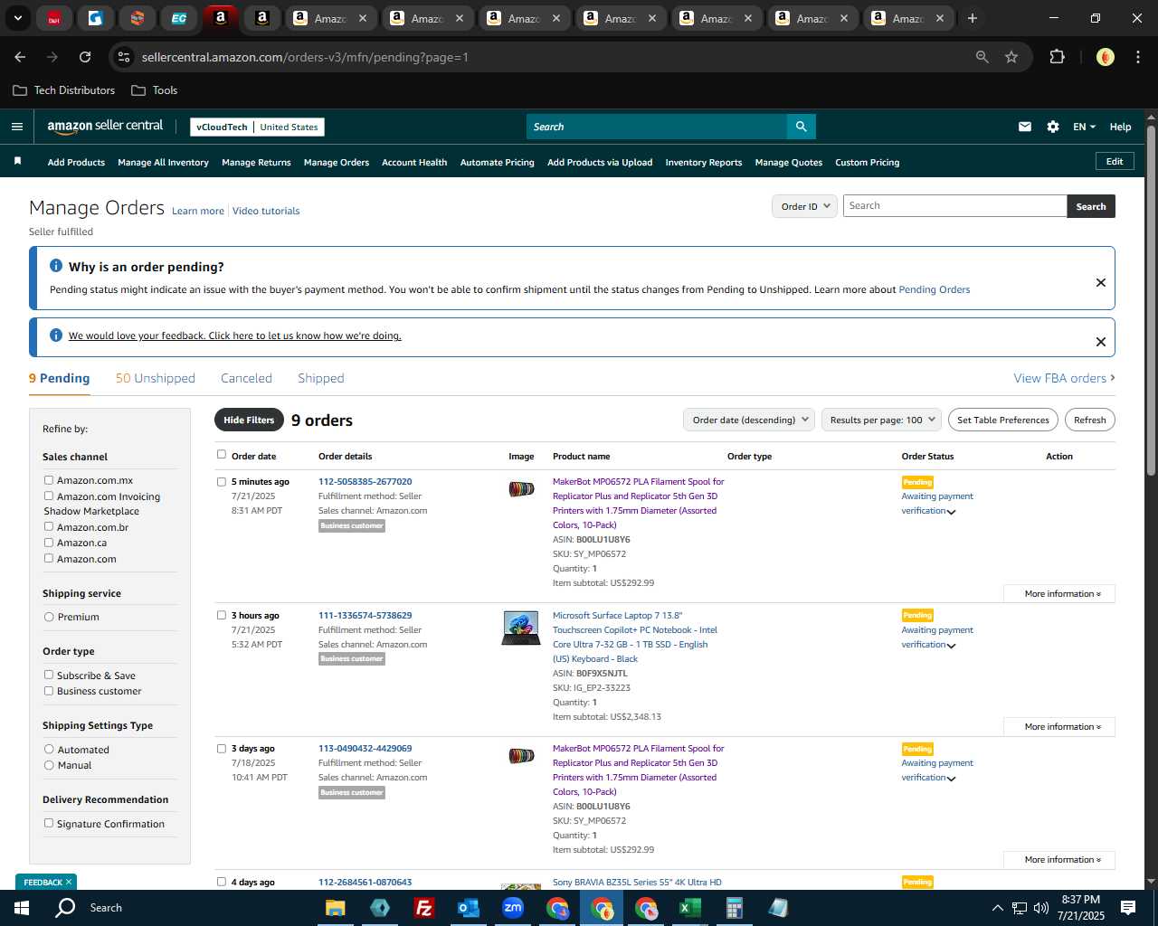Expand More information for order 113-0490432-4429069
Viewport: 1158px width, 926px height.
tap(1059, 860)
